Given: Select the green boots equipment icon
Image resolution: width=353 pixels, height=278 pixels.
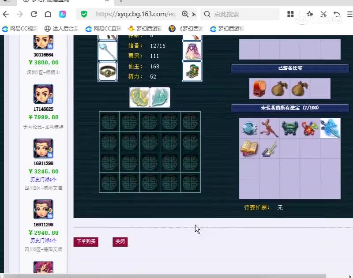Looking at the screenshot, I should (x=192, y=71).
